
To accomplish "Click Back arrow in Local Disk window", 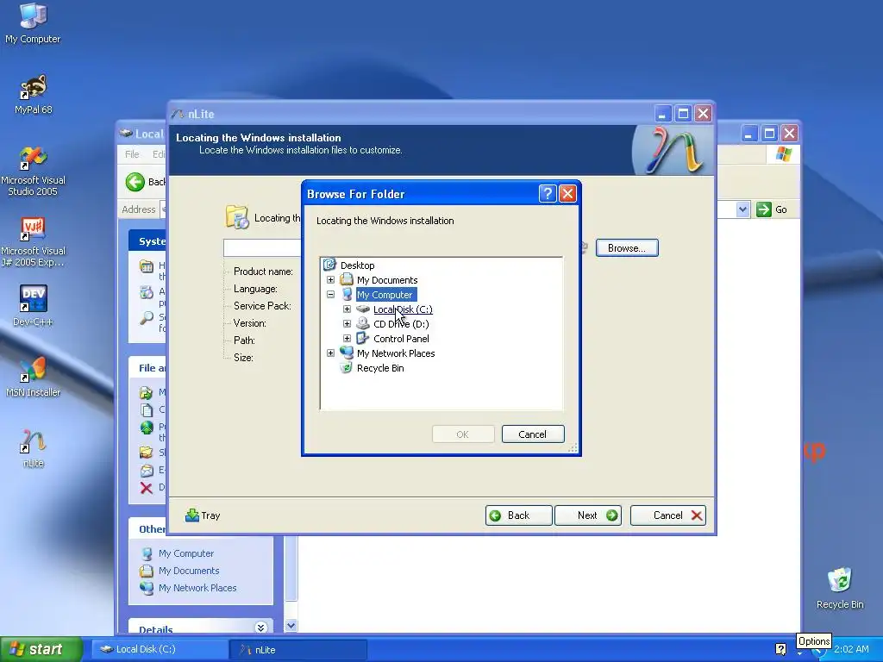I will [x=135, y=182].
